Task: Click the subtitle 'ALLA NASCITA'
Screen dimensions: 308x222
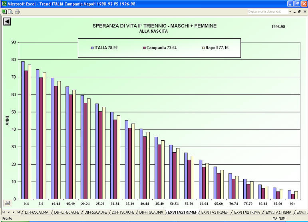Action: pos(153,31)
